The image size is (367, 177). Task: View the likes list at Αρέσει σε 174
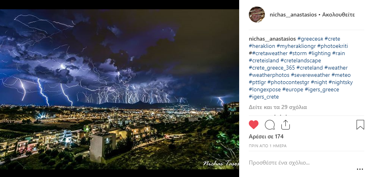(266, 136)
